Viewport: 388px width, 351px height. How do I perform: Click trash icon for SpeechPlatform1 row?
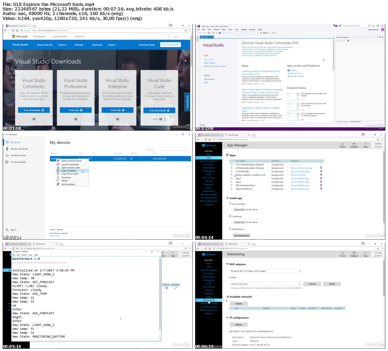click(321, 189)
